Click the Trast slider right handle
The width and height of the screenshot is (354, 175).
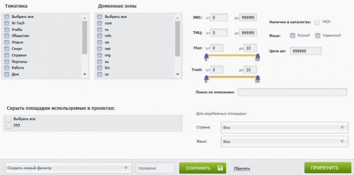click(258, 78)
